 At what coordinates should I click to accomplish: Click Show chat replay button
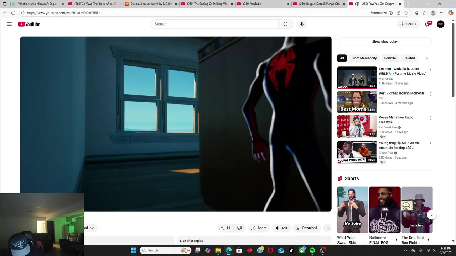385,42
